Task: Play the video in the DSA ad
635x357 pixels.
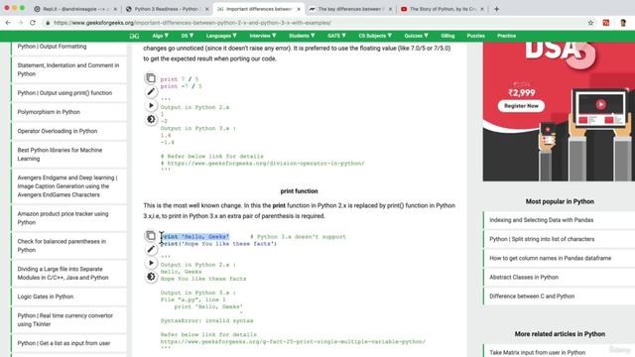Action: tap(600, 104)
